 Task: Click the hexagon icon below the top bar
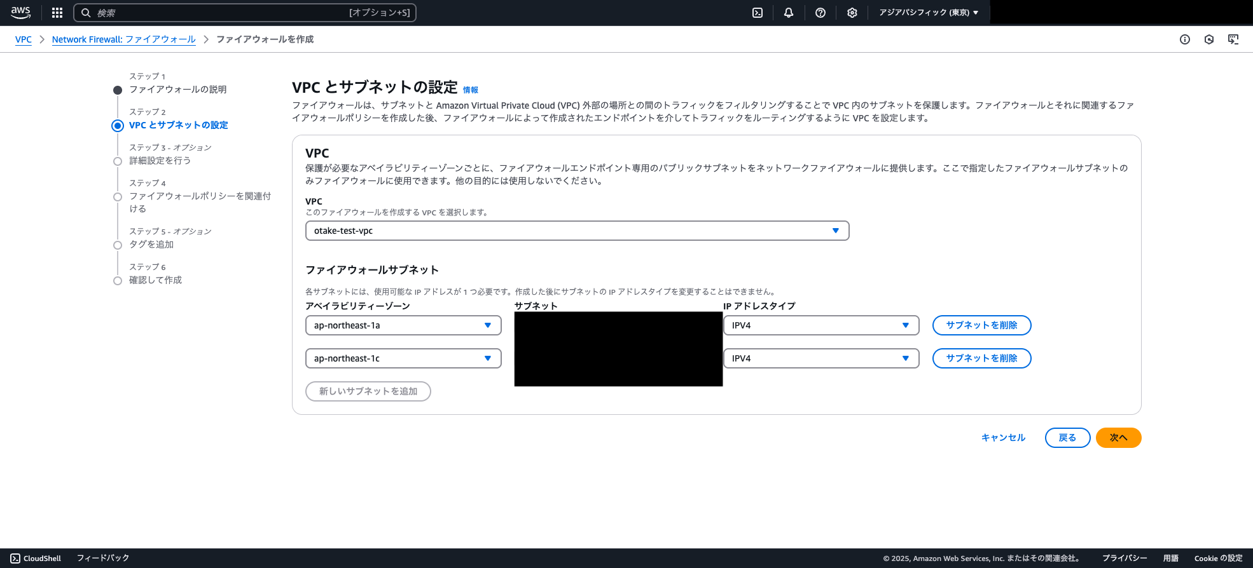point(1209,39)
